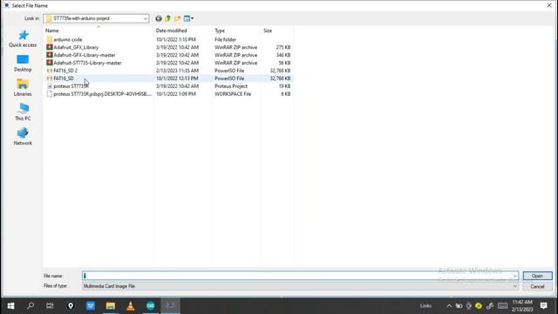Screen dimensions: 558x314
Task: Open Libraries in sidebar
Action: click(23, 87)
